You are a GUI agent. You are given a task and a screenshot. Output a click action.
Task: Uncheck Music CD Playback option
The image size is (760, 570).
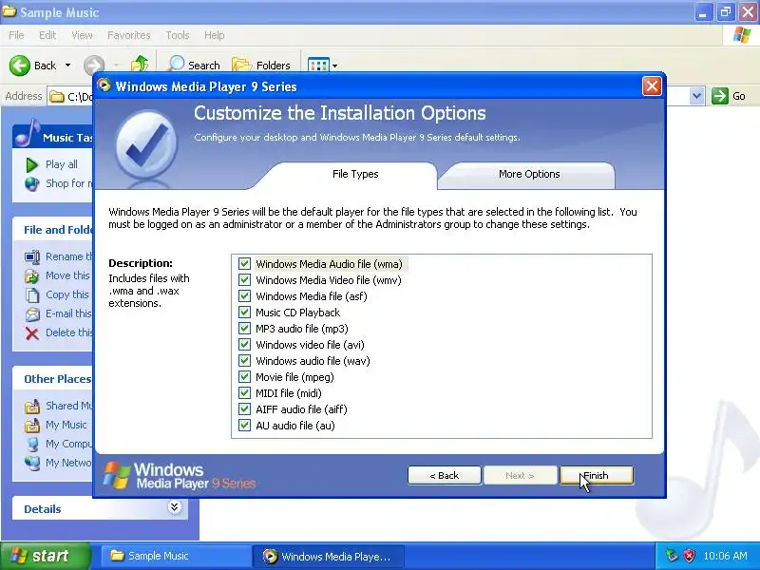point(244,313)
